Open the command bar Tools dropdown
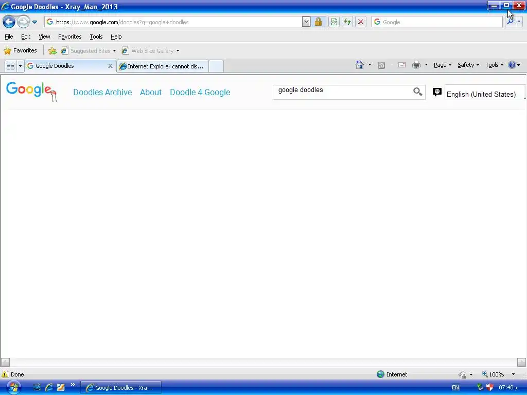The image size is (527, 395). (494, 65)
